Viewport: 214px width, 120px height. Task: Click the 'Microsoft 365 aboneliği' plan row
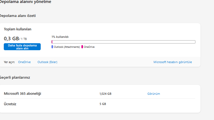pos(99,94)
